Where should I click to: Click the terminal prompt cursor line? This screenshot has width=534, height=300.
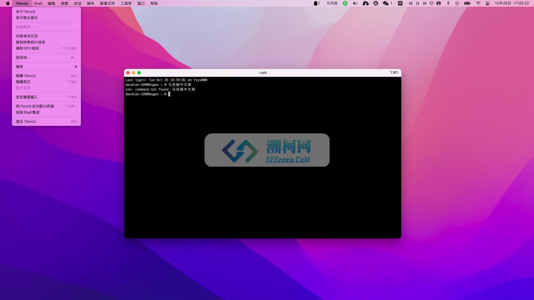click(x=148, y=94)
